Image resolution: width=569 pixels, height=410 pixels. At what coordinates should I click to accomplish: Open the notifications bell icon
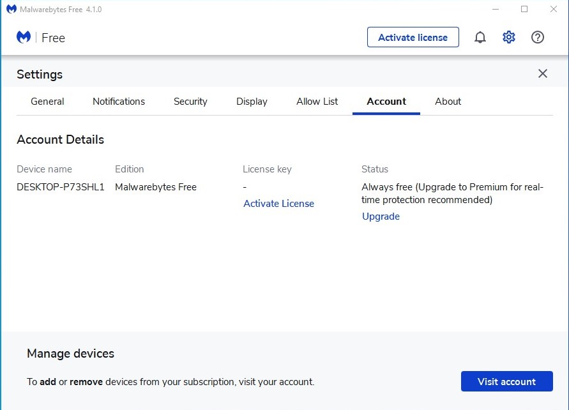pos(480,37)
